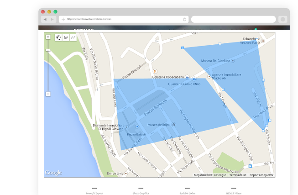Viewport: 298px width, 195px height.
Task: Click the Via Azzio Porzio street label
Action: tap(185, 147)
